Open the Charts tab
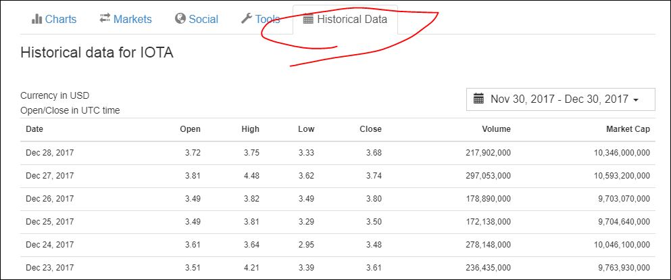 tap(54, 19)
